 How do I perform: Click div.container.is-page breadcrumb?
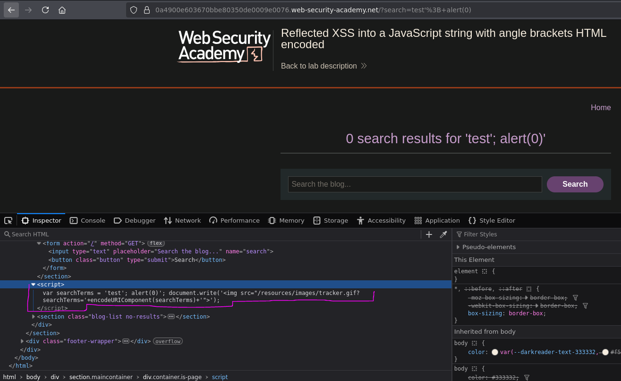tap(172, 377)
